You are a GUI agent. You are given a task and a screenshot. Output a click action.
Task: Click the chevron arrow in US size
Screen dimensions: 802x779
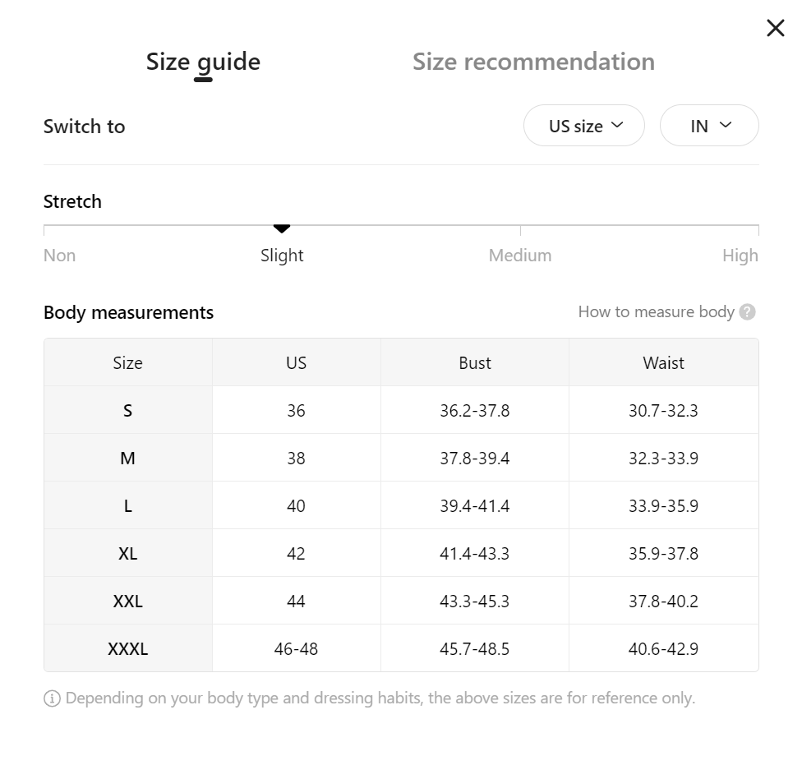(617, 125)
